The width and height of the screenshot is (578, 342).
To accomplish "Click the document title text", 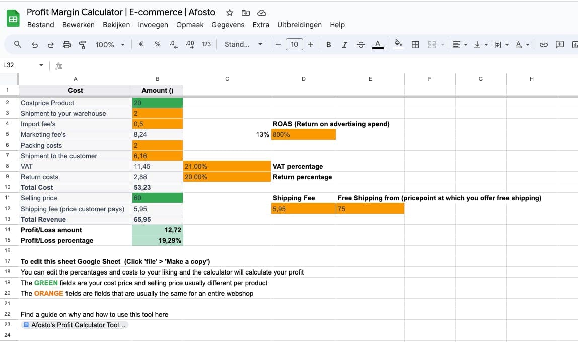I will [121, 12].
